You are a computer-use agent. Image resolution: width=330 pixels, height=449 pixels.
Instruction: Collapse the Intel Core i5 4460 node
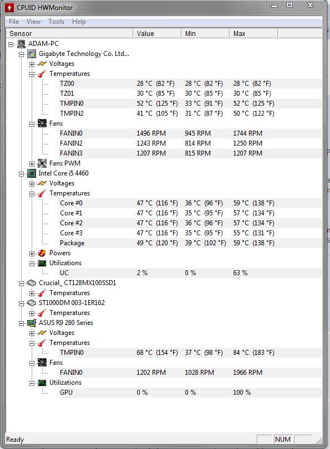click(x=21, y=174)
